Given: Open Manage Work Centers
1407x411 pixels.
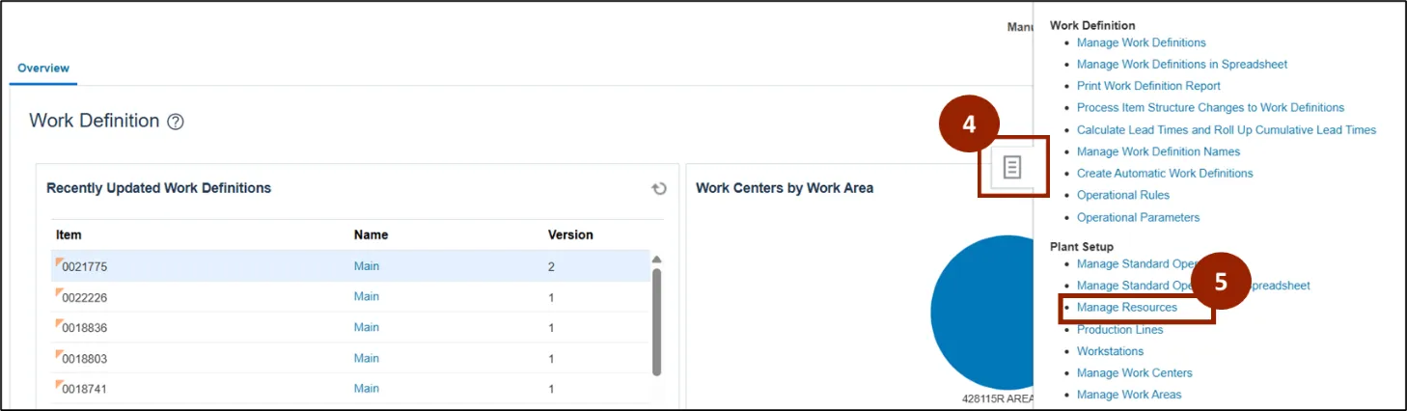Looking at the screenshot, I should (x=1134, y=373).
